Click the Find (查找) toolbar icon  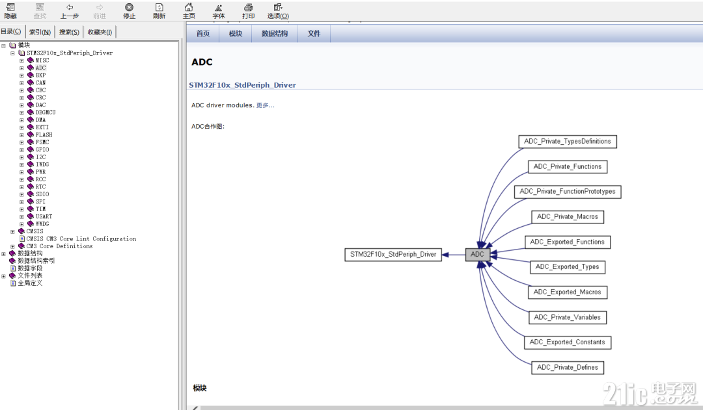pyautogui.click(x=40, y=8)
